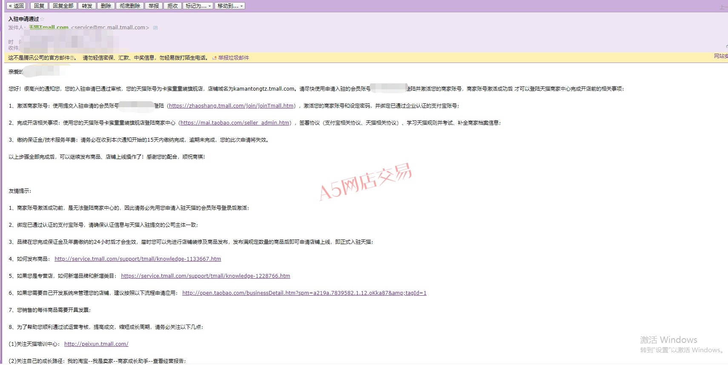Click the 如何发布商品 label text
728x365 pixels.
click(x=33, y=259)
